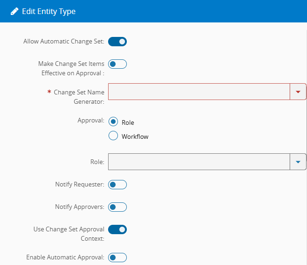Viewport: 307px width, 265px height.
Task: Select the Workflow approval radio button
Action: pos(113,136)
